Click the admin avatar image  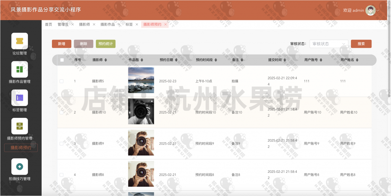click(370, 10)
